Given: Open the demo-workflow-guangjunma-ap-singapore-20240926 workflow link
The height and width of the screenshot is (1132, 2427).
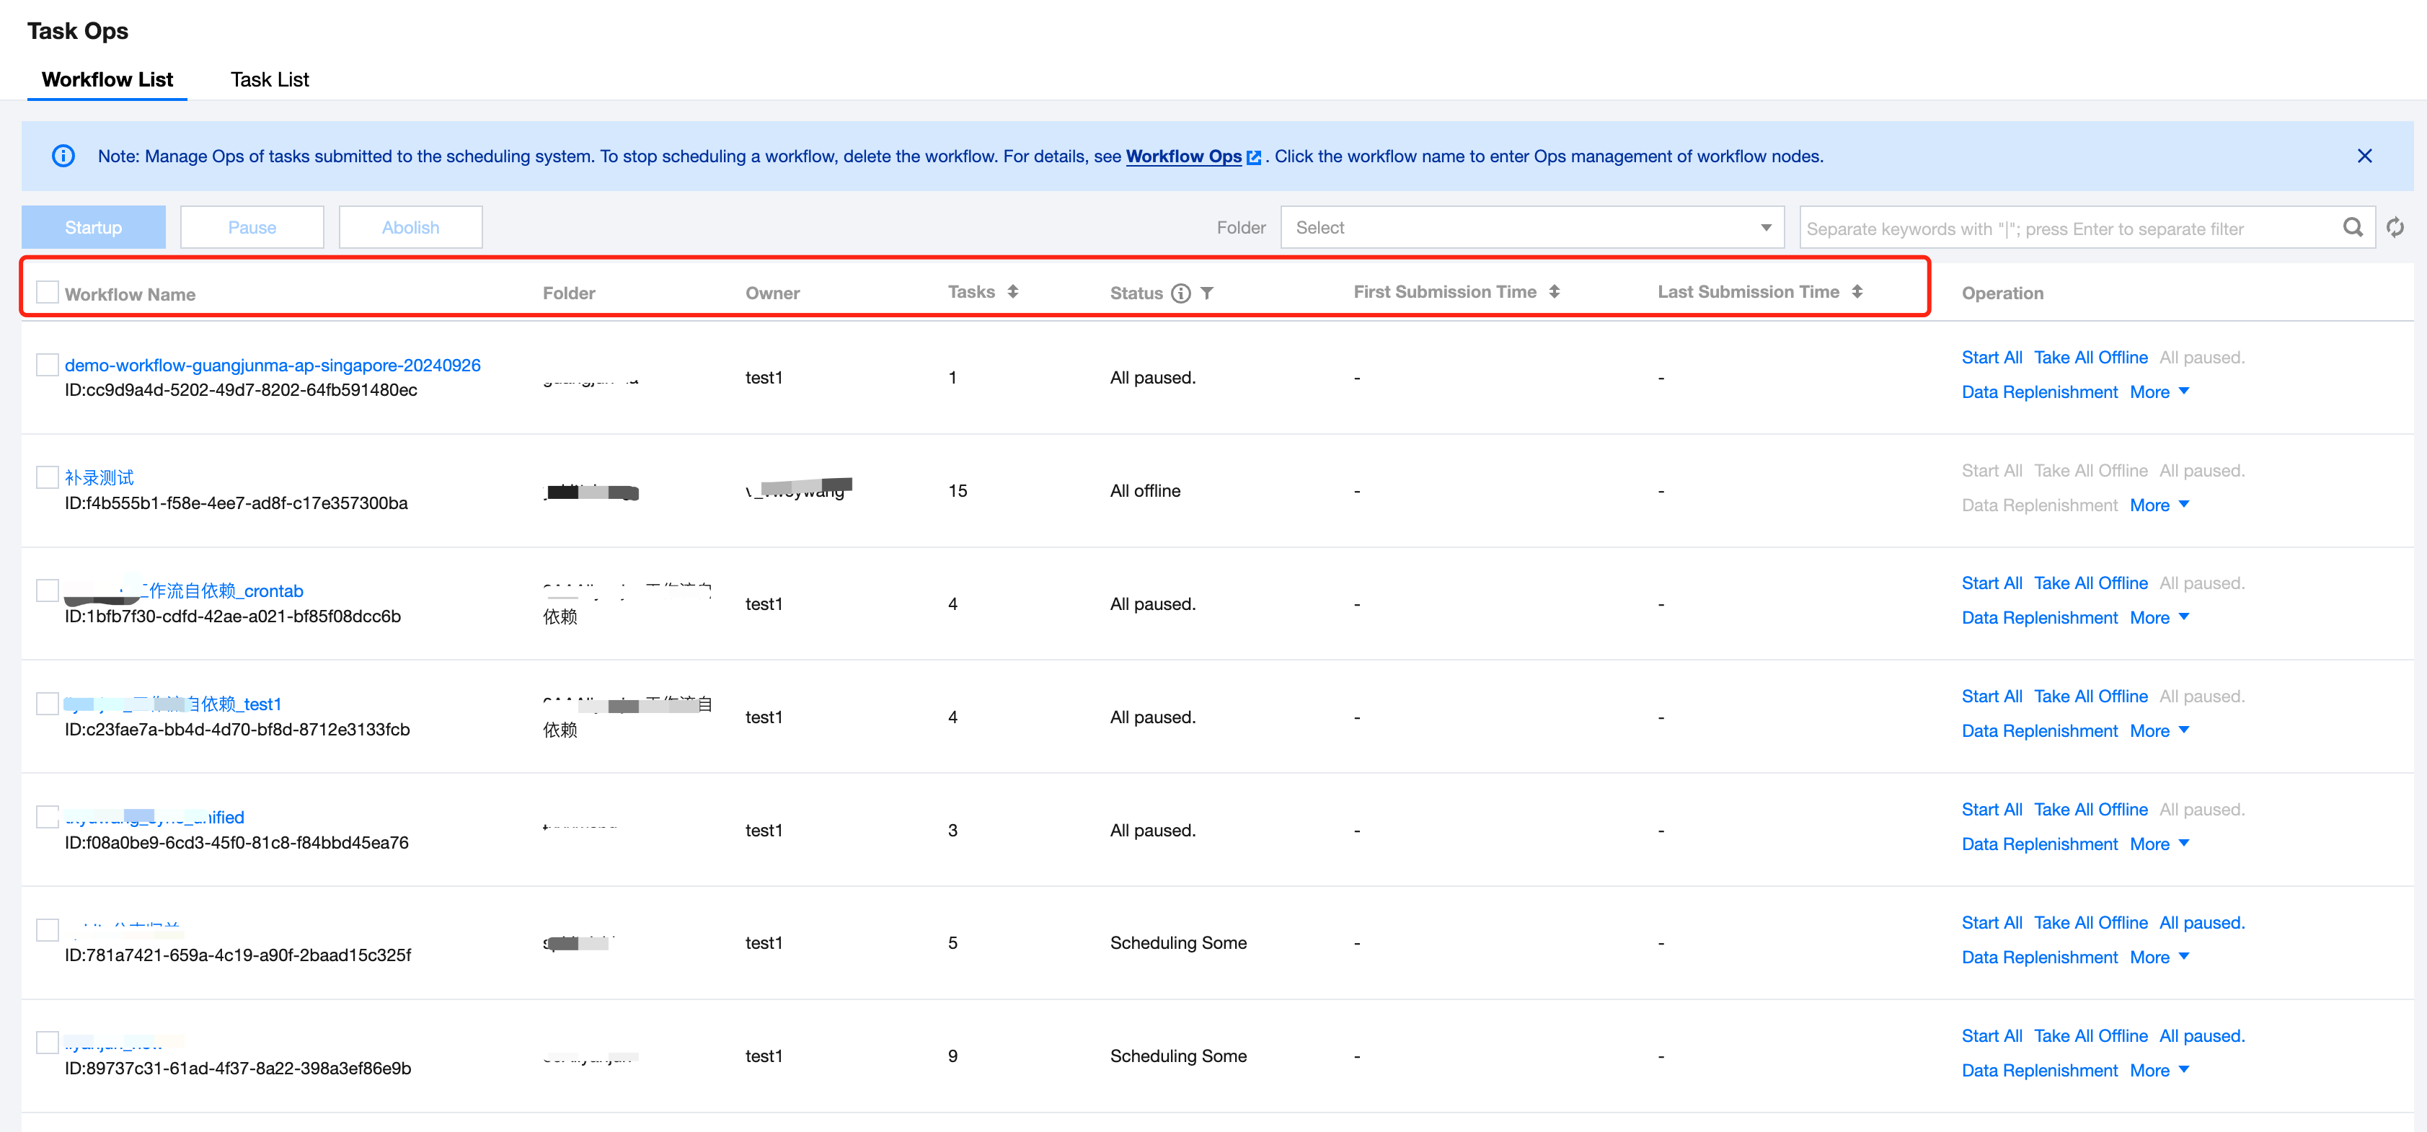Looking at the screenshot, I should click(273, 364).
